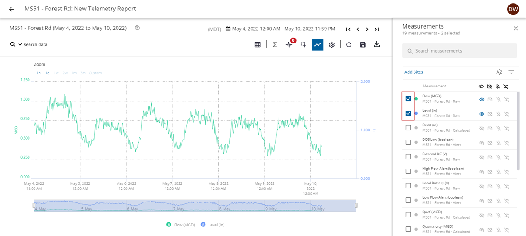The height and width of the screenshot is (236, 526).
Task: Show Dedit (in) using its eye icon
Action: point(482,128)
